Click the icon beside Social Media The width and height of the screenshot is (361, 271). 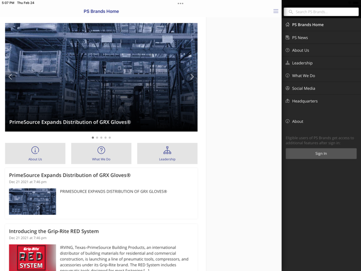click(x=288, y=88)
